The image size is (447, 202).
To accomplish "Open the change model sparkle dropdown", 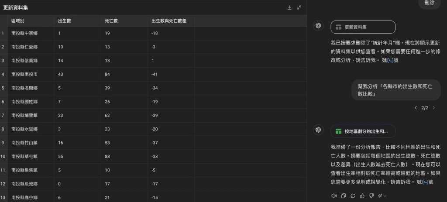I will 382,196.
